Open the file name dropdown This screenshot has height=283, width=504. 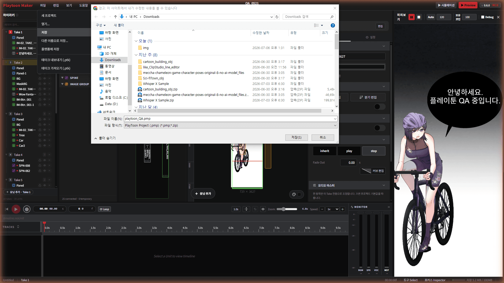(335, 119)
